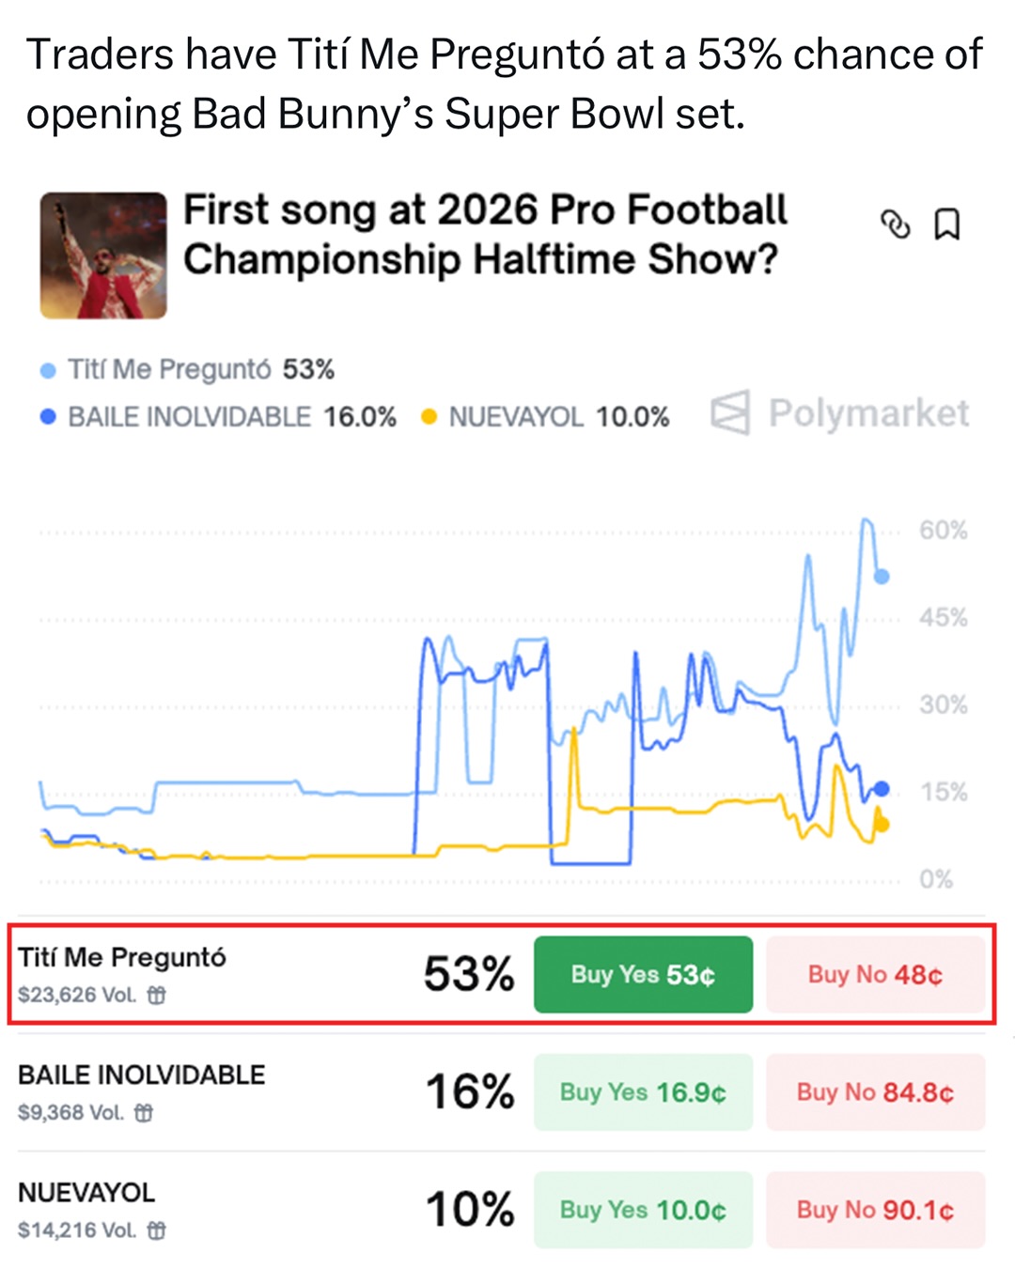Buy No 90.1¢ on NUEVAYOL

coord(875,1210)
